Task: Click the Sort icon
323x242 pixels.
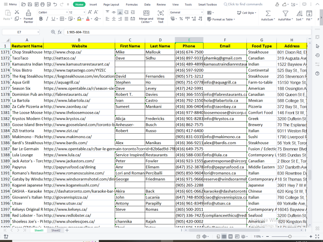Action: click(299, 14)
